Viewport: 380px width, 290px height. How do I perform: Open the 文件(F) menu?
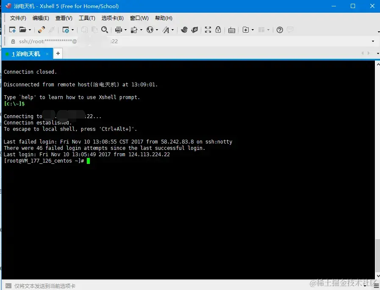18,18
